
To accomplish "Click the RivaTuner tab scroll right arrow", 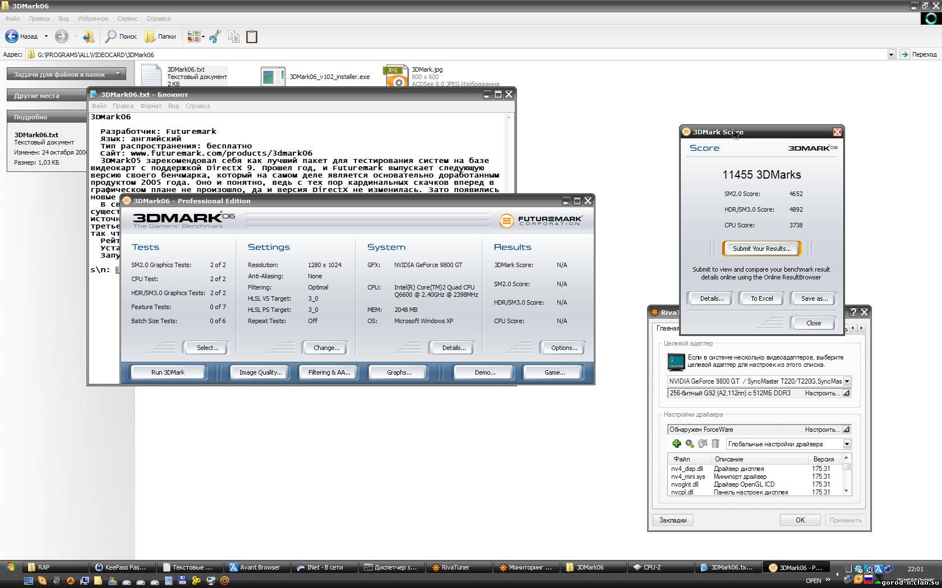I will pos(861,328).
